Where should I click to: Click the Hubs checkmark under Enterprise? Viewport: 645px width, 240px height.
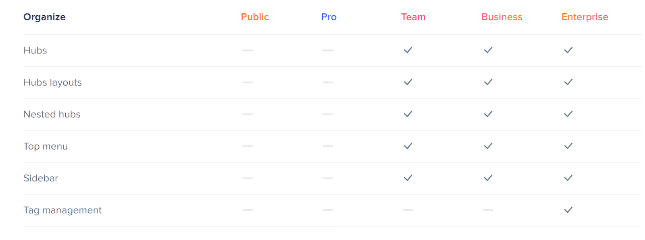tap(568, 50)
